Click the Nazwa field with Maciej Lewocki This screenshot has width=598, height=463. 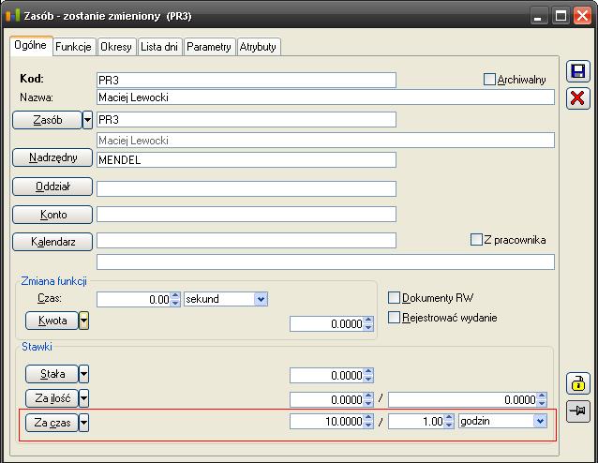[x=325, y=97]
